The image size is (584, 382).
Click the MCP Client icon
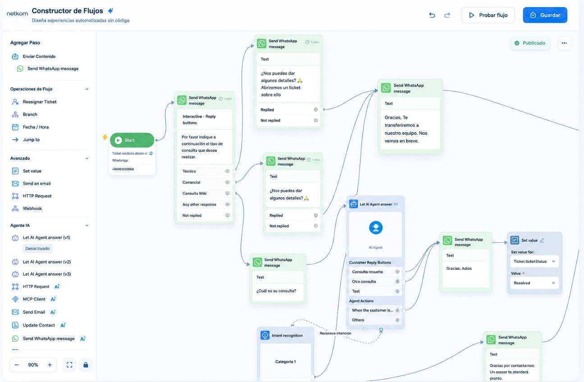(x=15, y=299)
